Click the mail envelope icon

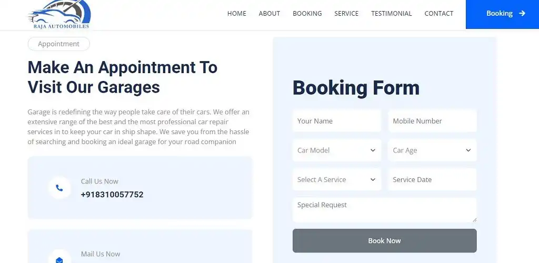[59, 259]
